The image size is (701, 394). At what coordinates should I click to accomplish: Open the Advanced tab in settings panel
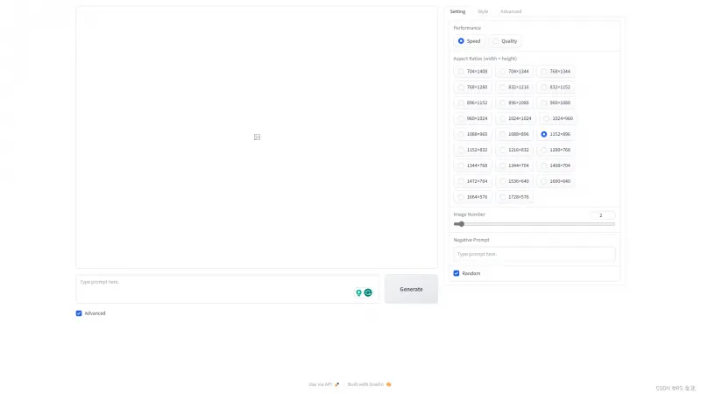click(511, 11)
